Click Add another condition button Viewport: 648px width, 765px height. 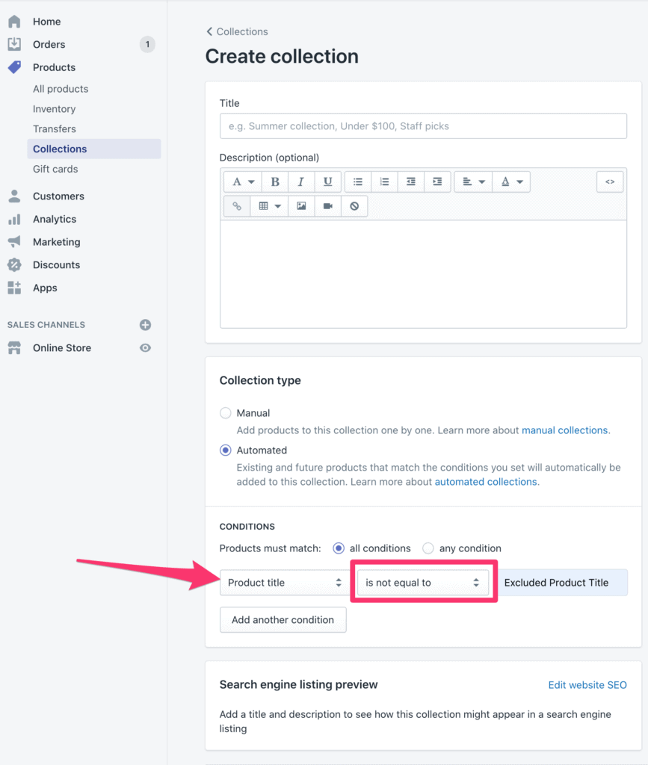(283, 619)
